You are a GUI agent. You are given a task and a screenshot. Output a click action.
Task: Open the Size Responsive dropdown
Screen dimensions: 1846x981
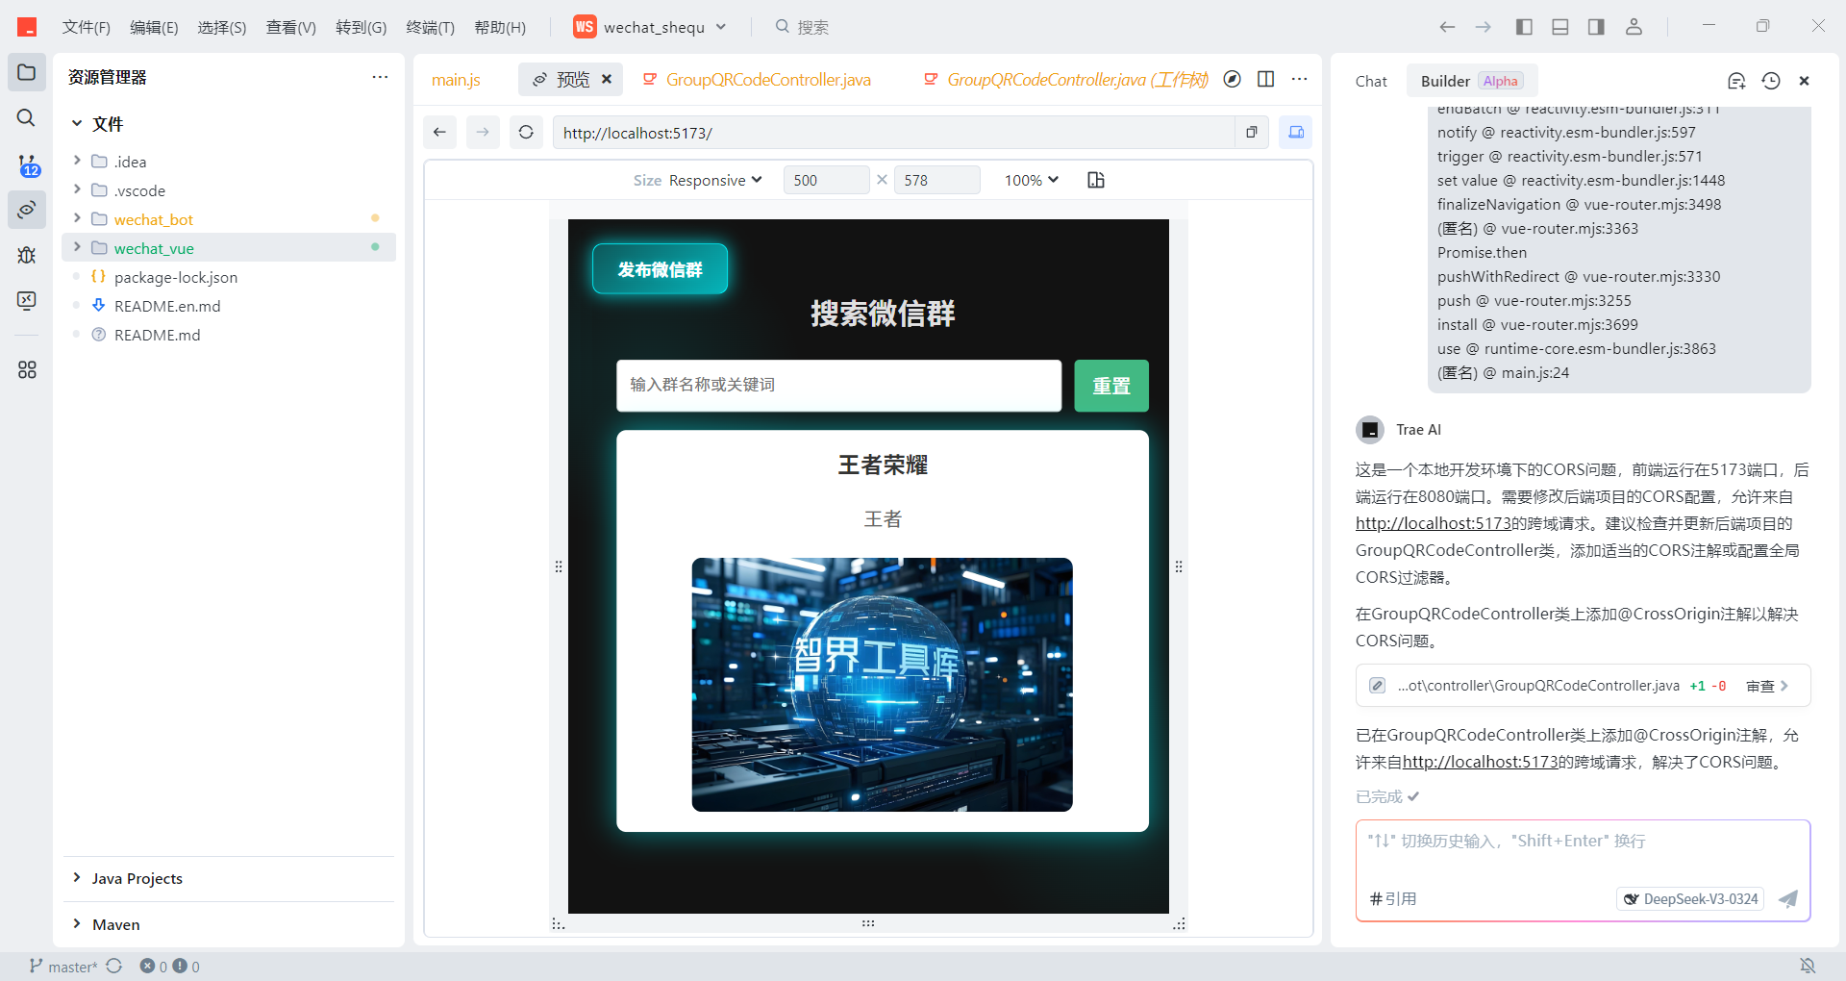pos(715,180)
